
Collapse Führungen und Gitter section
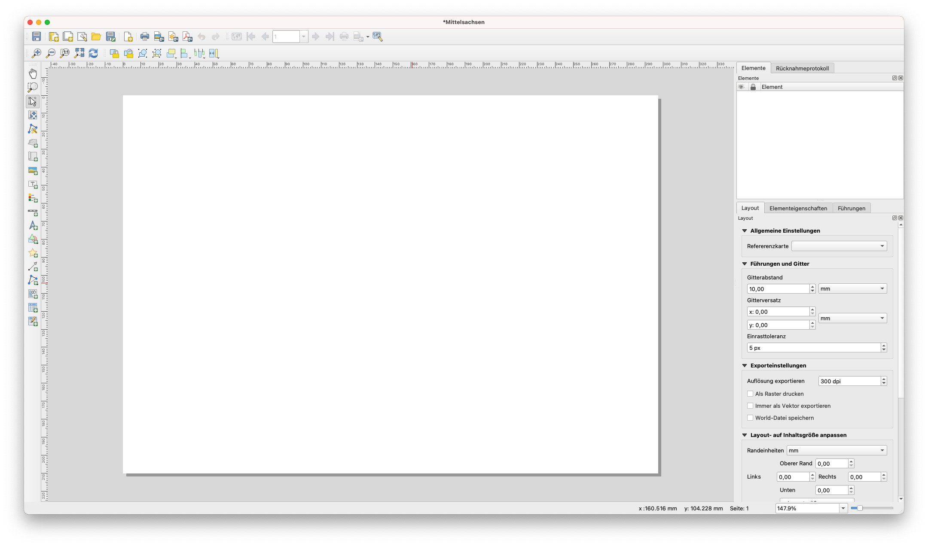tap(745, 264)
